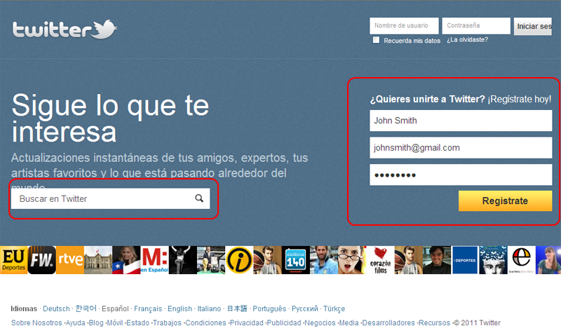
Task: Open the Ayuda footer link
Action: (x=76, y=322)
